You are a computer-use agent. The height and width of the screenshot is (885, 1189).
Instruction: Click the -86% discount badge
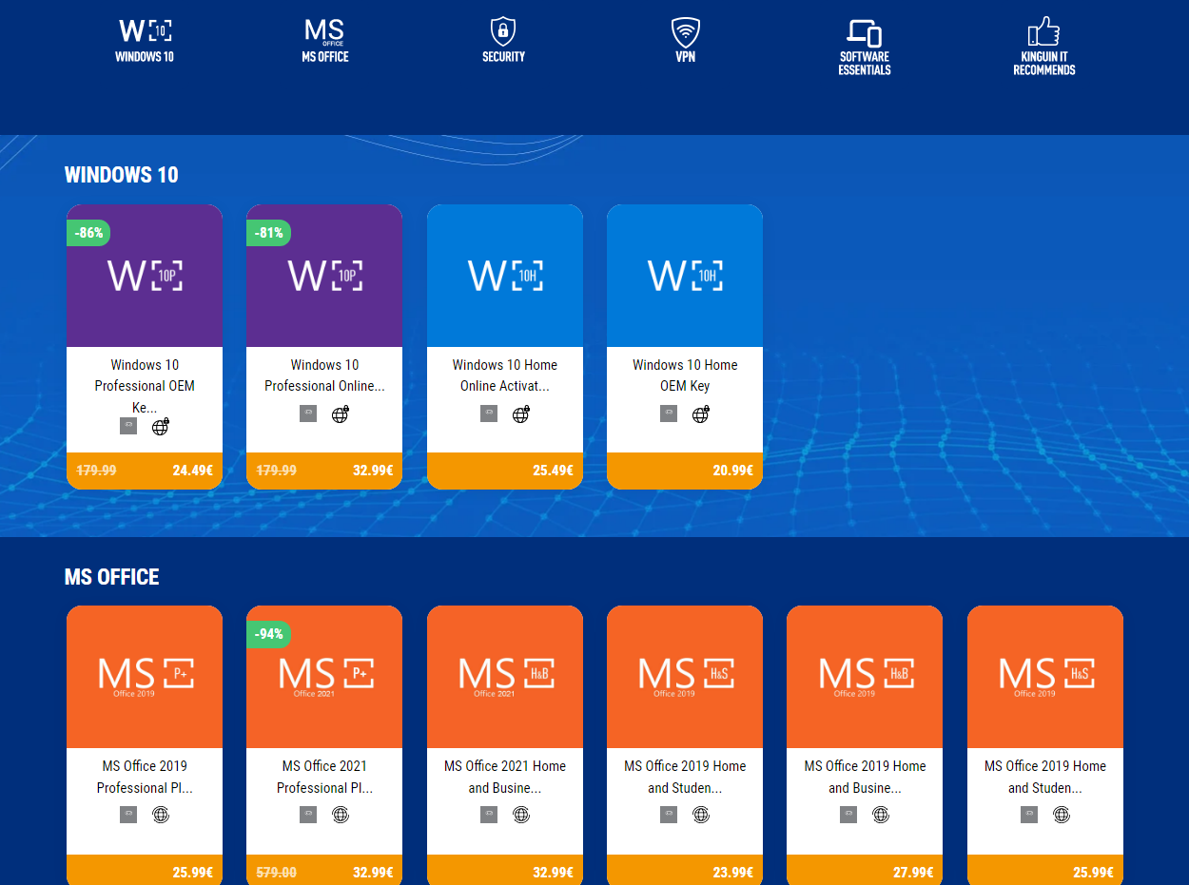(88, 233)
